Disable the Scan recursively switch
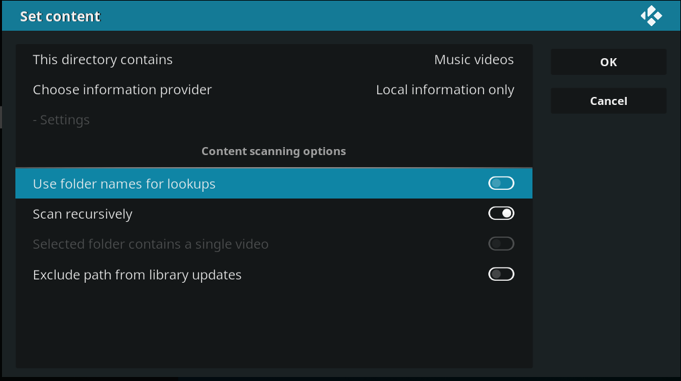Screen dimensions: 681x381 pos(501,213)
